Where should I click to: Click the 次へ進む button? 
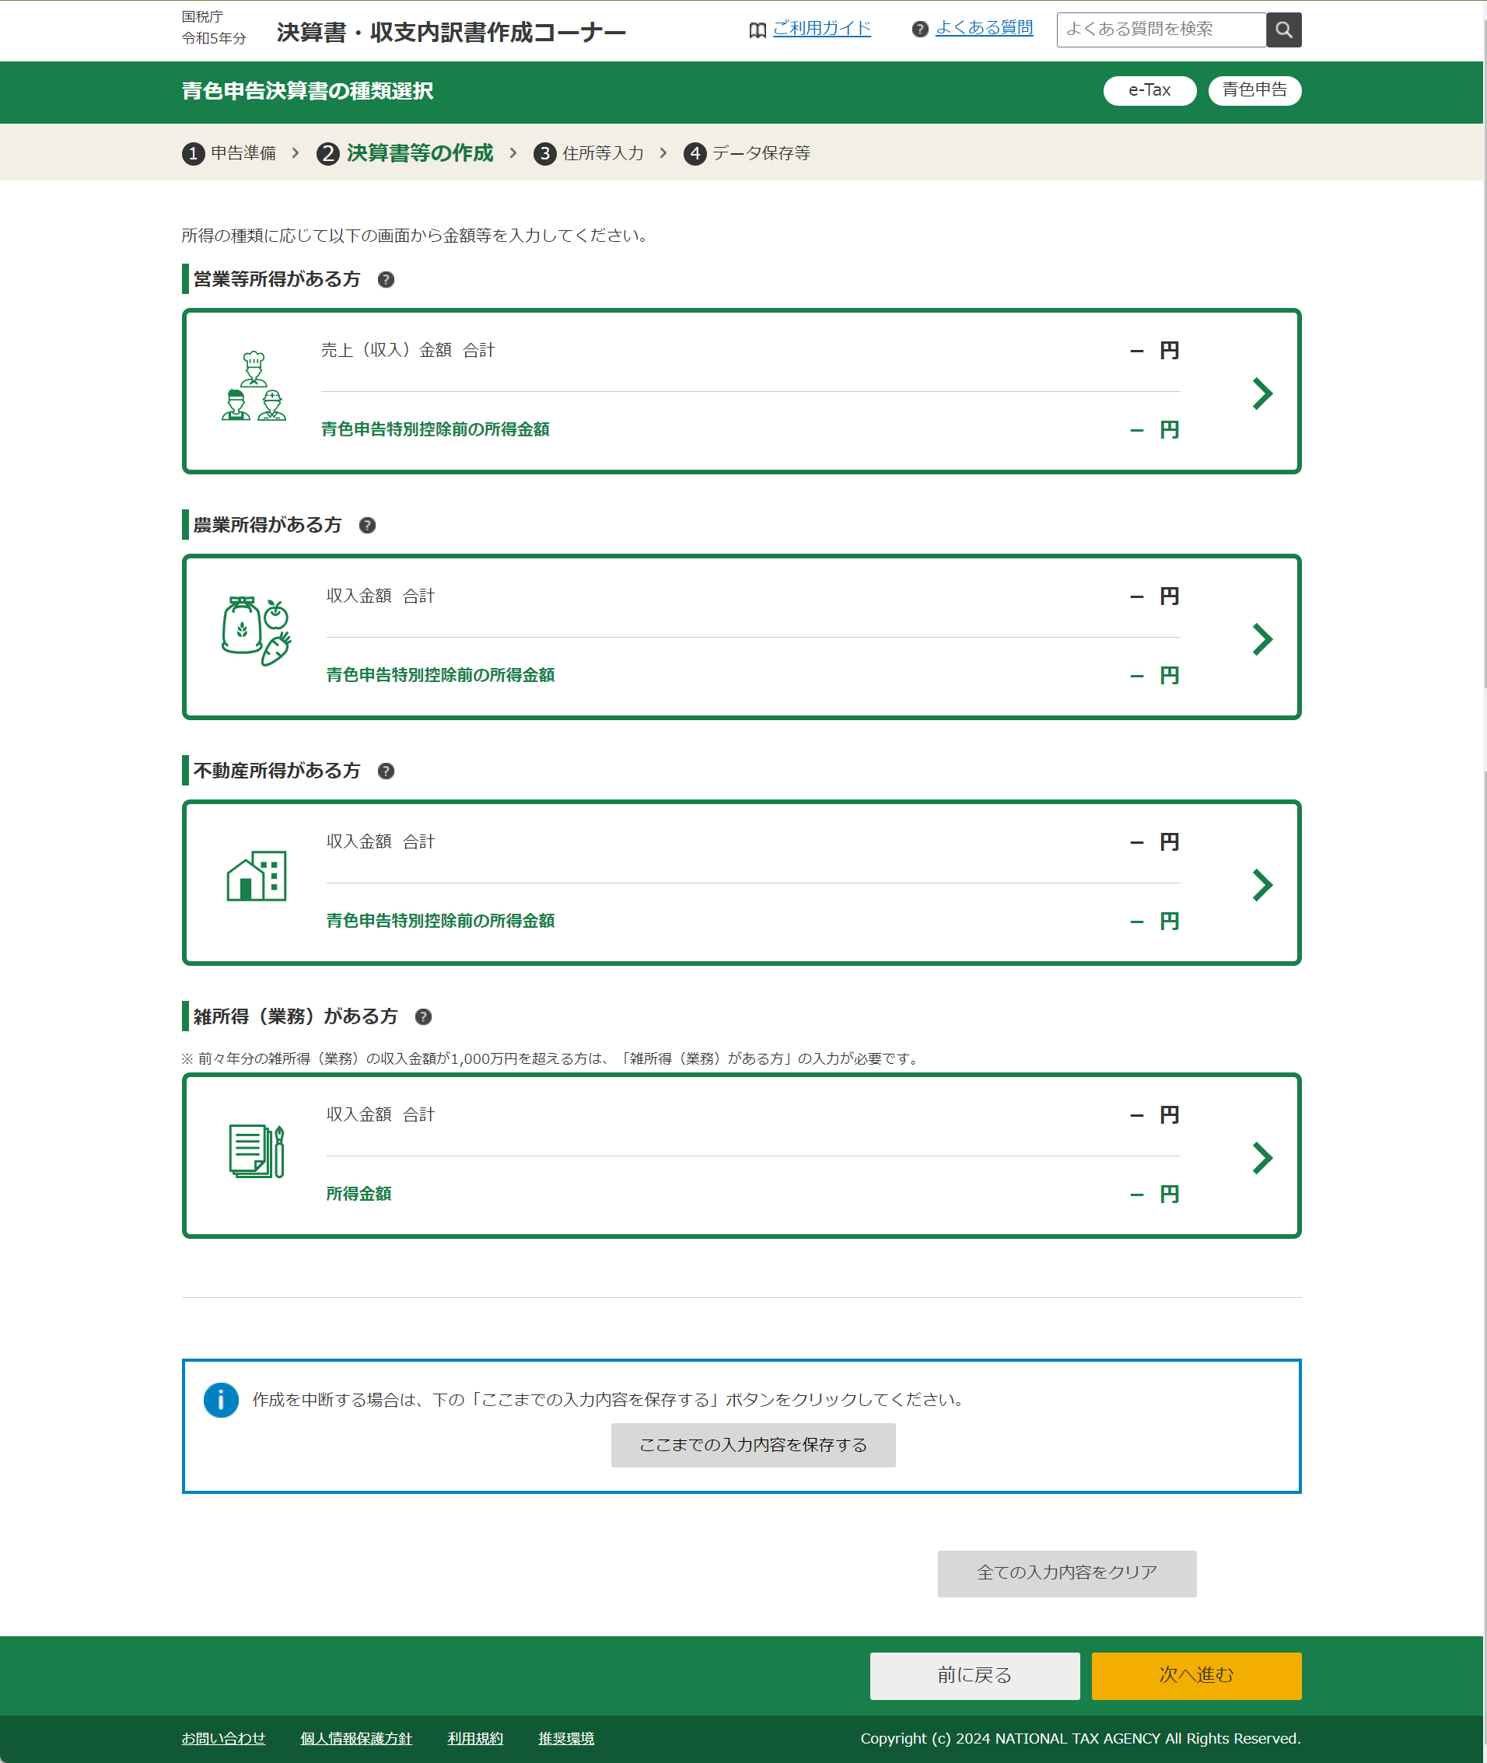pyautogui.click(x=1195, y=1675)
